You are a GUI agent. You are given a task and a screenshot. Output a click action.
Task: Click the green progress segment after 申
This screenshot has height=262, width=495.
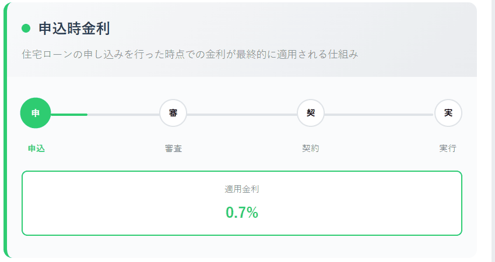(x=69, y=115)
